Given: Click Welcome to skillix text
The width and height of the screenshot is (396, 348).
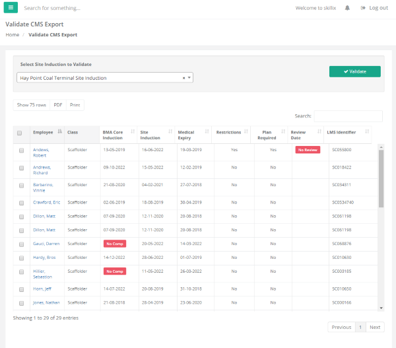Looking at the screenshot, I should tap(315, 8).
